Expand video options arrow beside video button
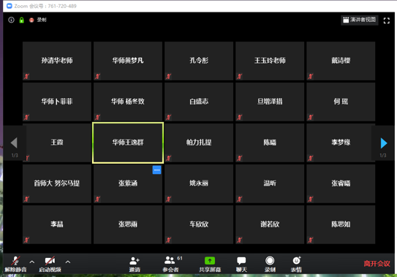 pos(68,262)
